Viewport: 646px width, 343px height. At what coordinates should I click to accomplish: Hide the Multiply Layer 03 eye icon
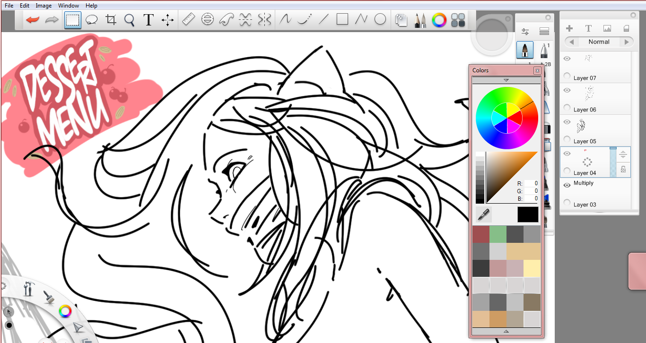(567, 185)
